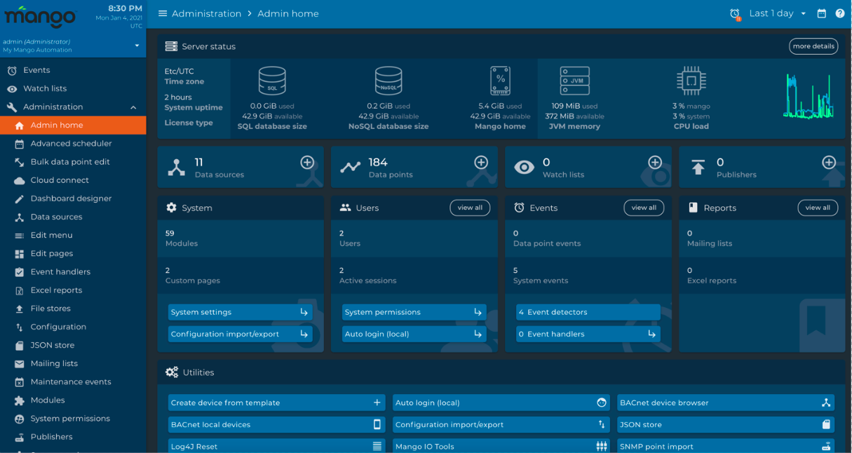Open System permissions in the Users card
The image size is (852, 453).
point(414,312)
